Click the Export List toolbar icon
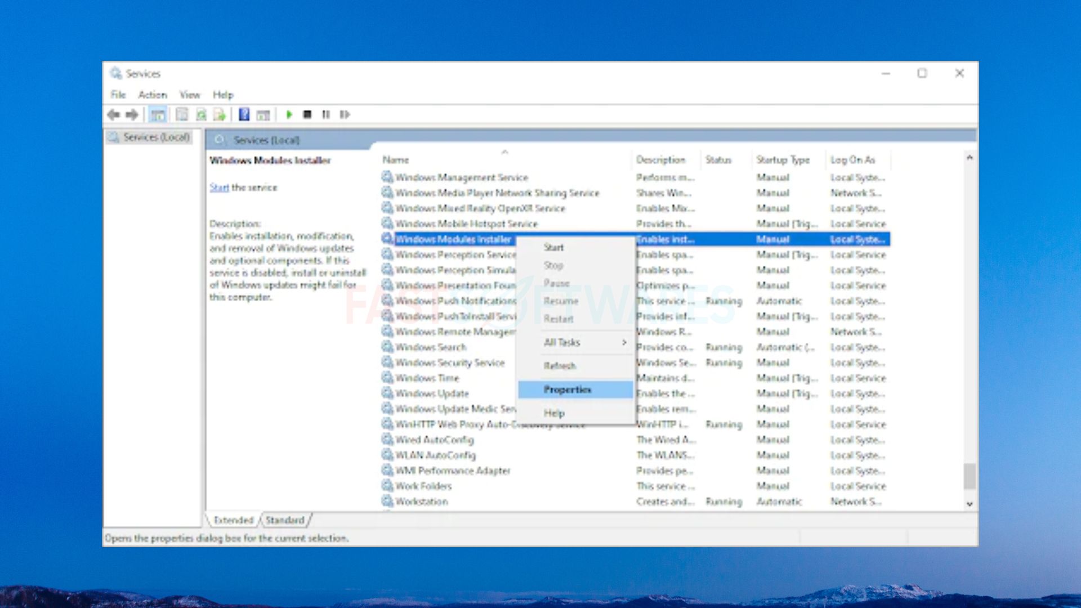1081x608 pixels. tap(220, 115)
